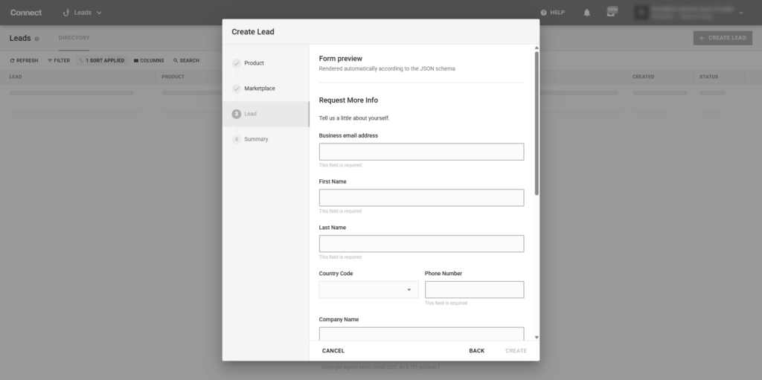Open the Filter icon in leads toolbar
The width and height of the screenshot is (762, 380).
(50, 60)
